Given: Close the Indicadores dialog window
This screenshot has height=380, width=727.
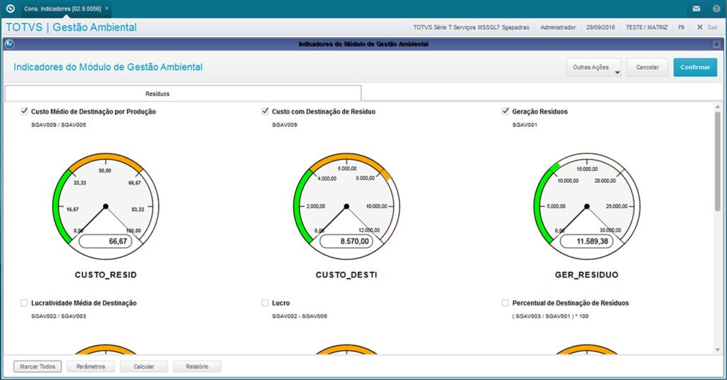Looking at the screenshot, I should click(x=716, y=44).
